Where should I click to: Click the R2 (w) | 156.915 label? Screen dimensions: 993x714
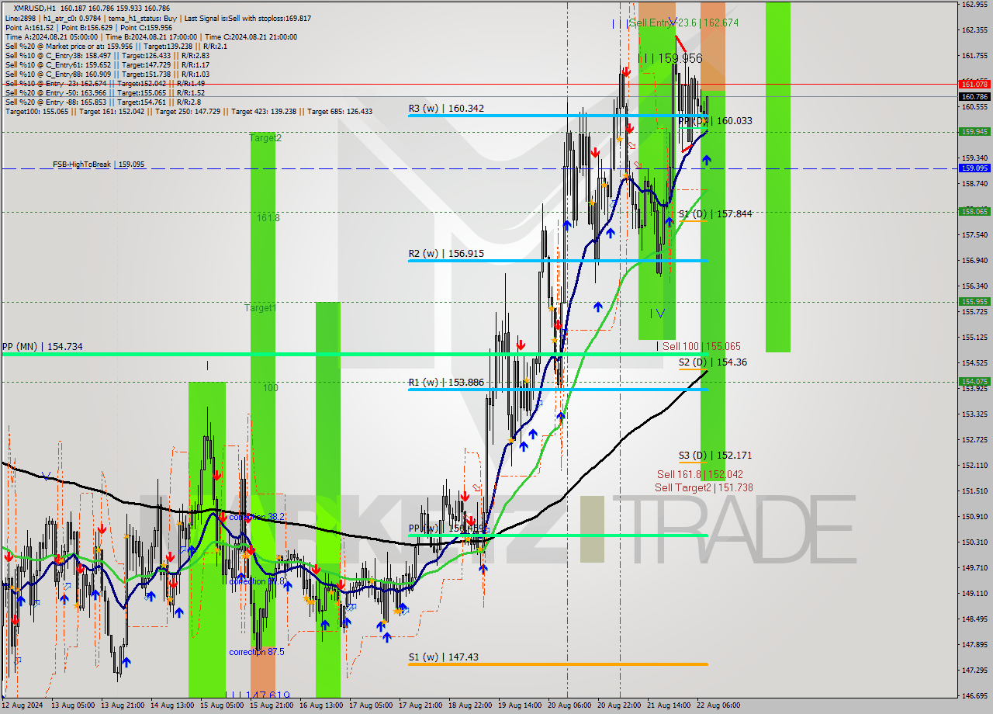click(446, 254)
